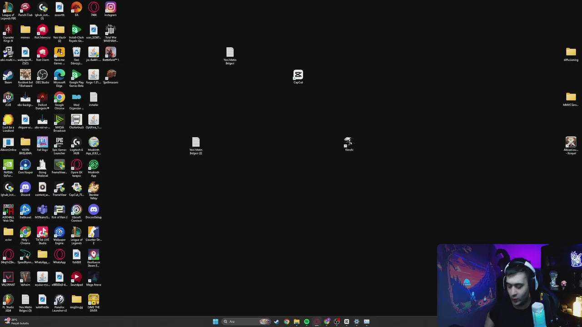Select the Battlefield 1 shortcut

pyautogui.click(x=110, y=54)
